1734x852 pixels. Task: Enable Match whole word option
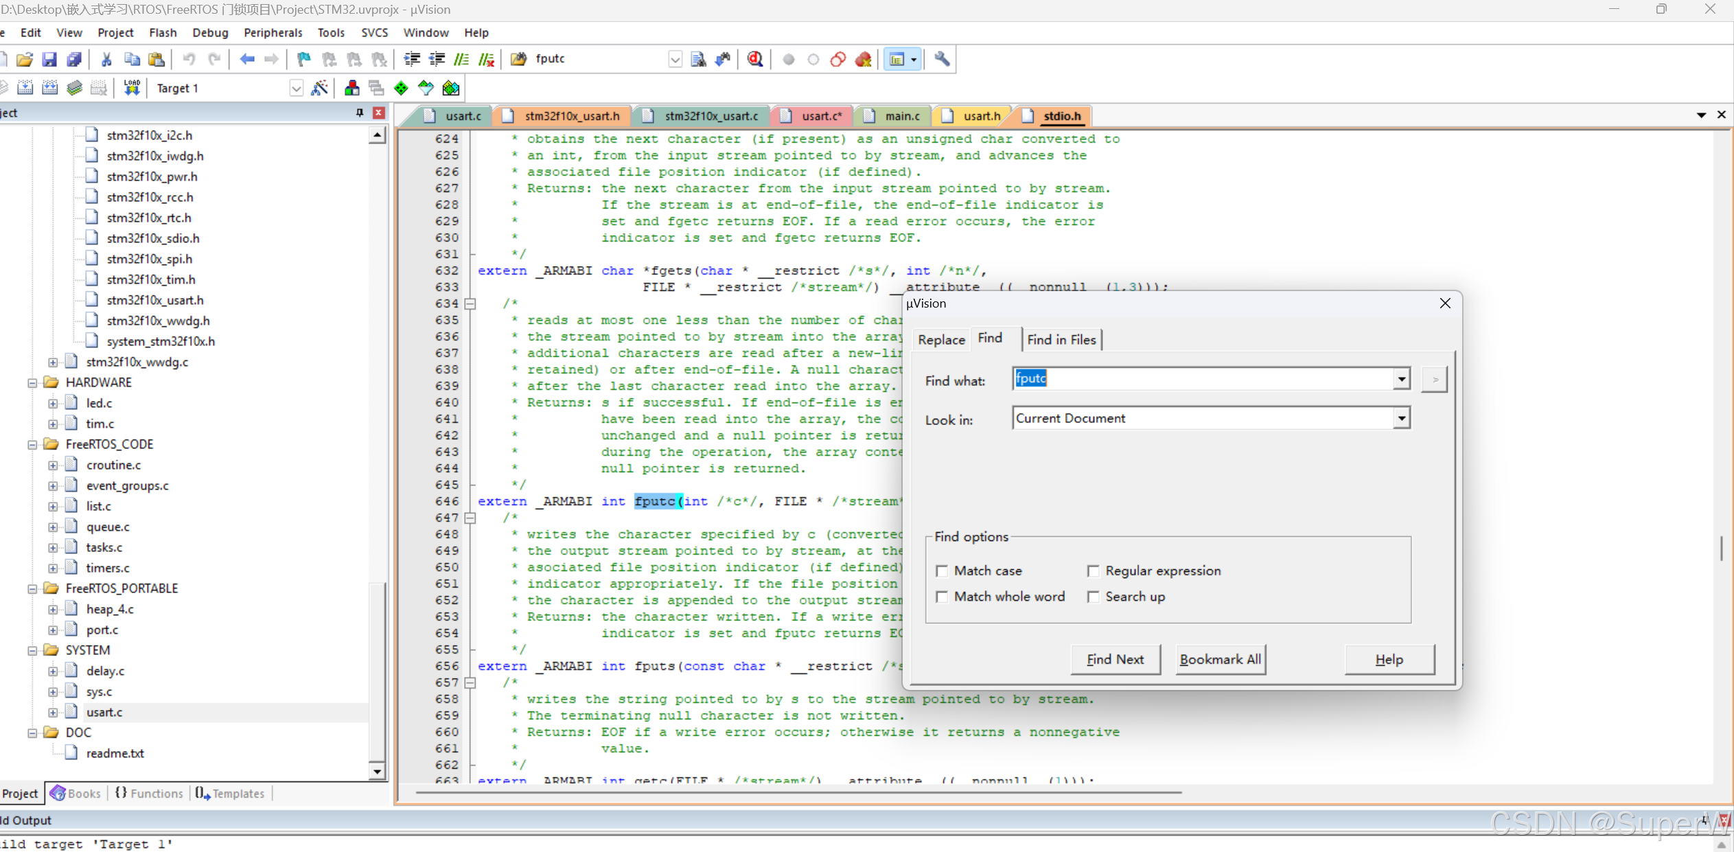(x=942, y=597)
